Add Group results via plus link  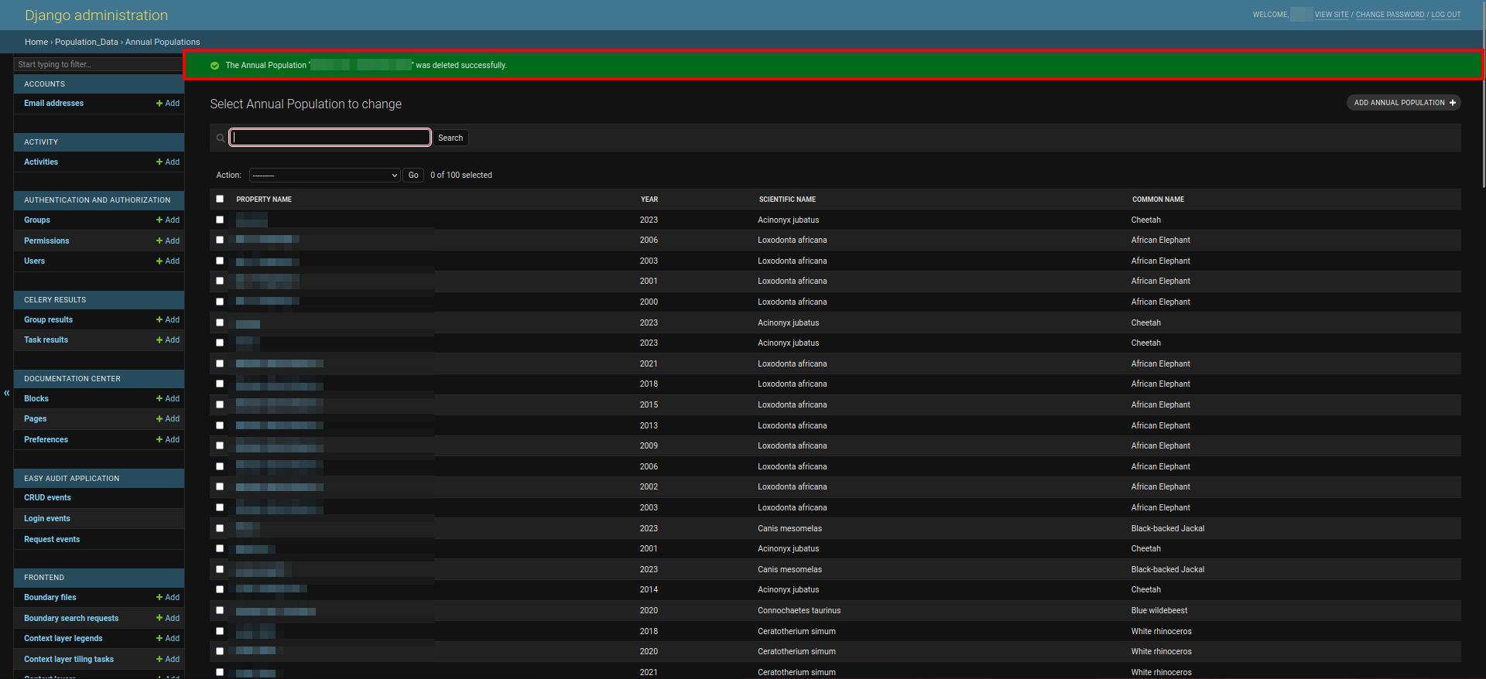[x=168, y=320]
